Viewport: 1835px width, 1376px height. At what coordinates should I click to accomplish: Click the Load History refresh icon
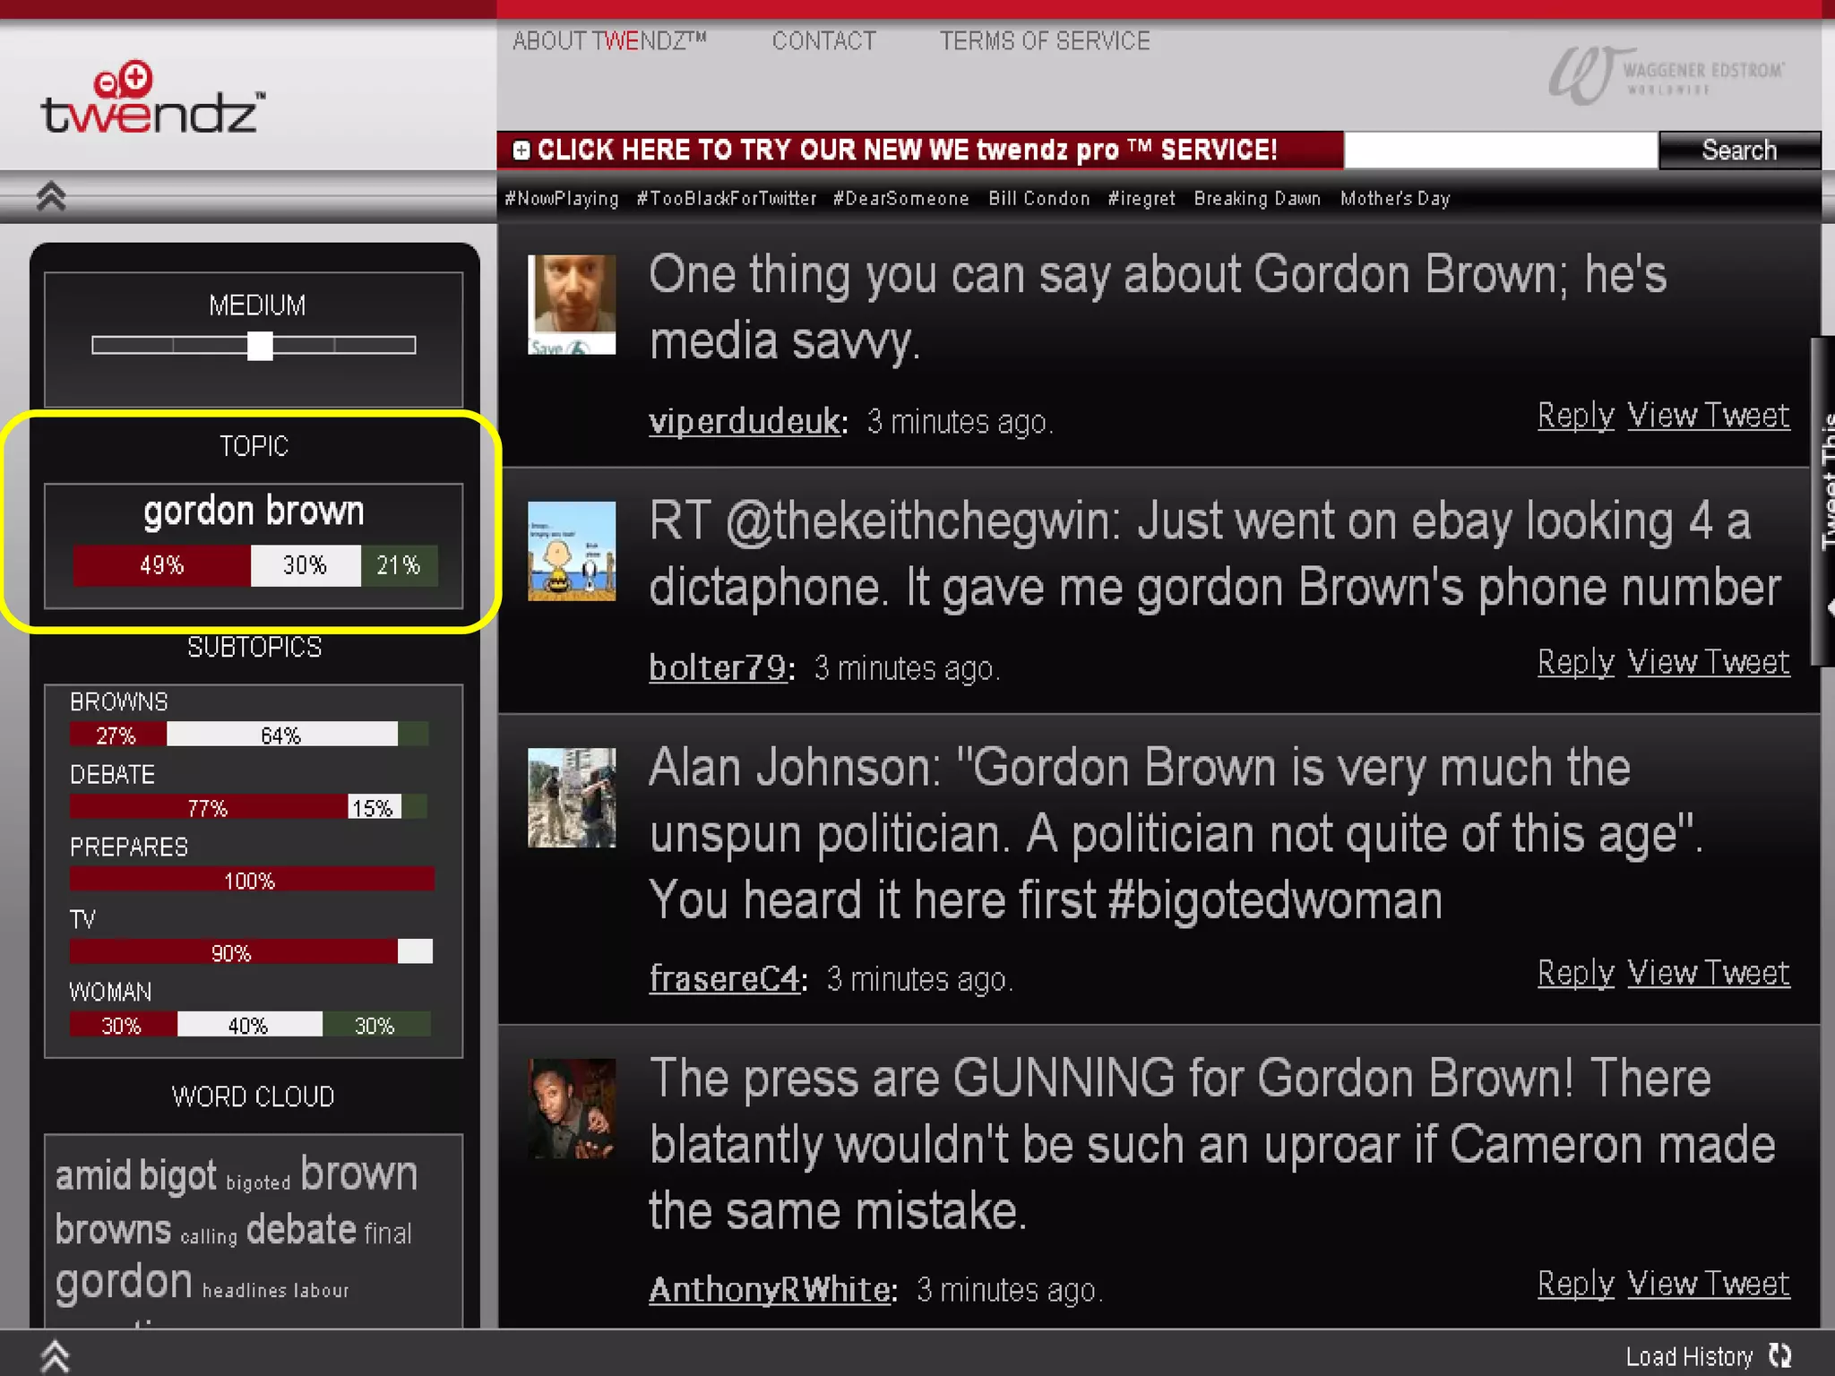(x=1780, y=1356)
